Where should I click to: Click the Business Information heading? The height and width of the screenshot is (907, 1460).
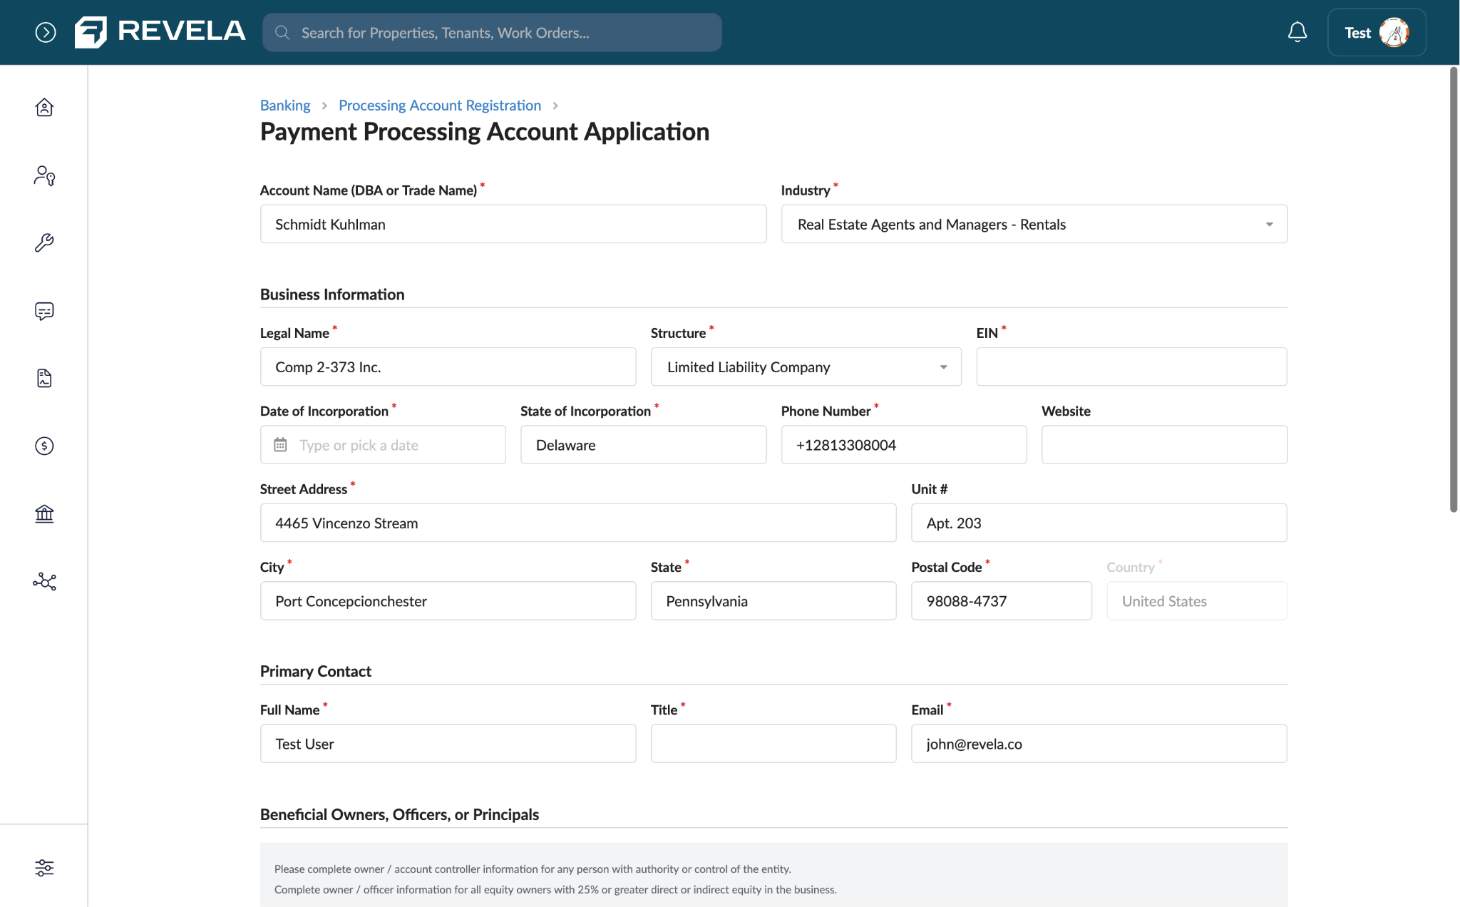332,294
